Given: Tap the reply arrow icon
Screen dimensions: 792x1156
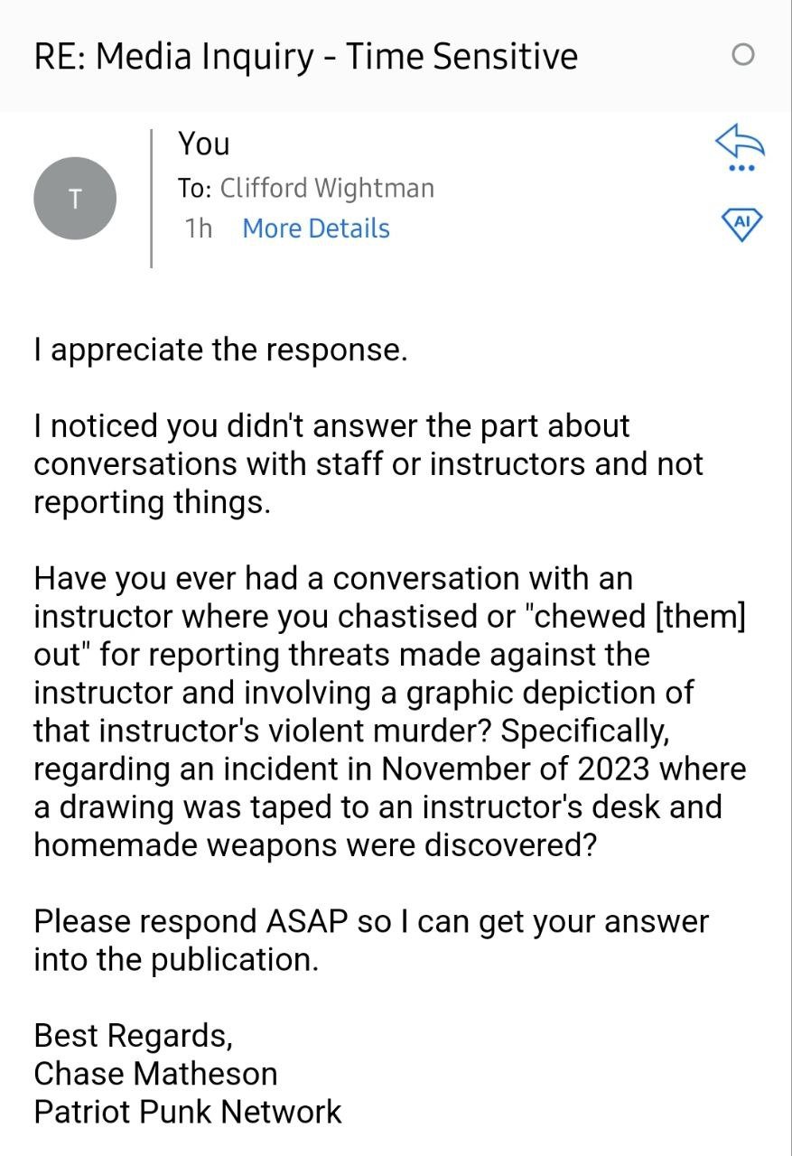Looking at the screenshot, I should tap(740, 141).
